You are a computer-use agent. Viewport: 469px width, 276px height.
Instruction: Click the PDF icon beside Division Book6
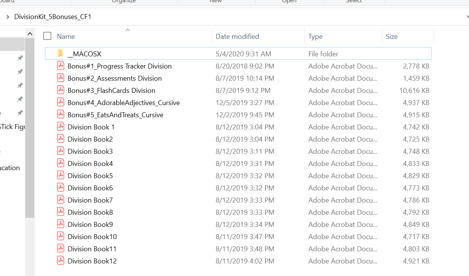click(60, 188)
